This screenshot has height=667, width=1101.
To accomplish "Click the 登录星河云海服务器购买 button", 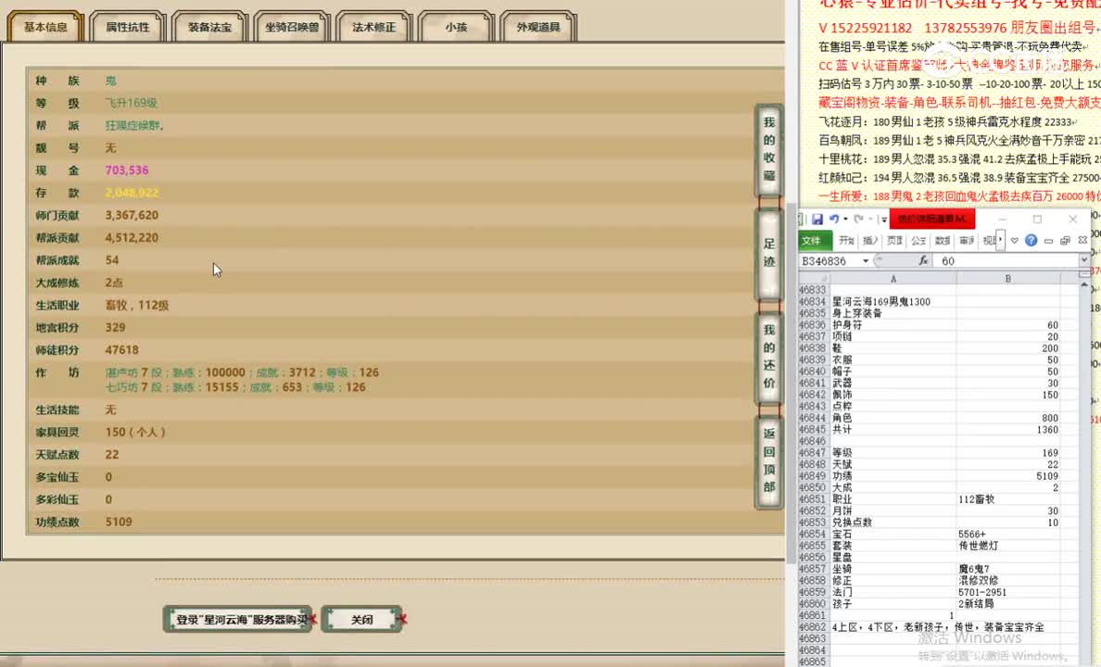I will point(237,619).
